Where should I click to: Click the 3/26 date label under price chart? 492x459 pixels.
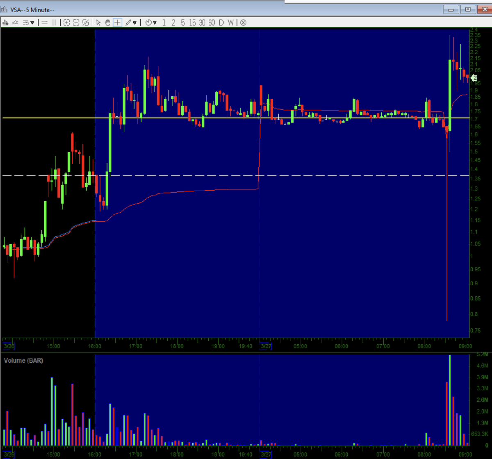coord(8,346)
